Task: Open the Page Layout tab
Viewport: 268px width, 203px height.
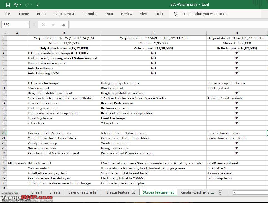Action: 64,14
